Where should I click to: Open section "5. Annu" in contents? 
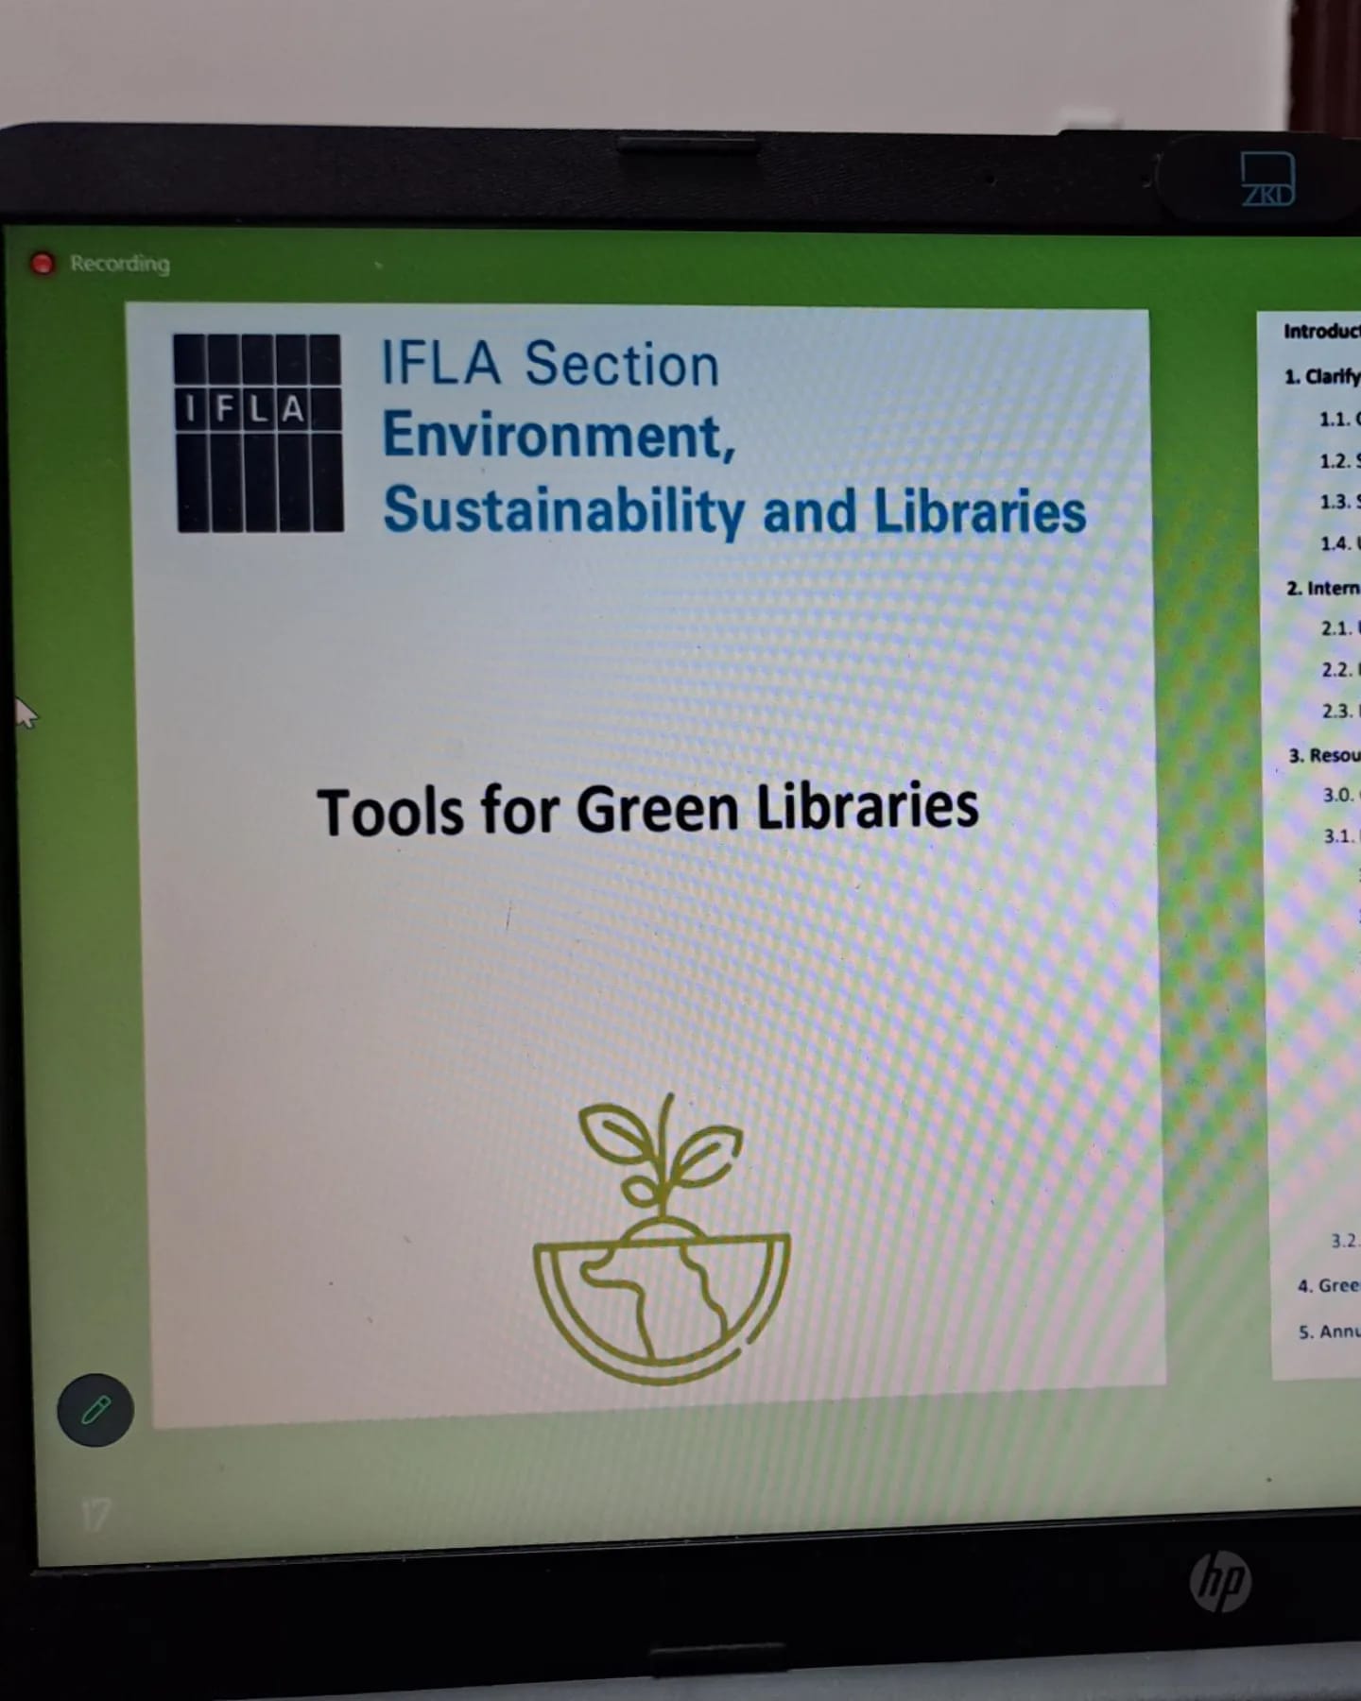[1328, 1332]
